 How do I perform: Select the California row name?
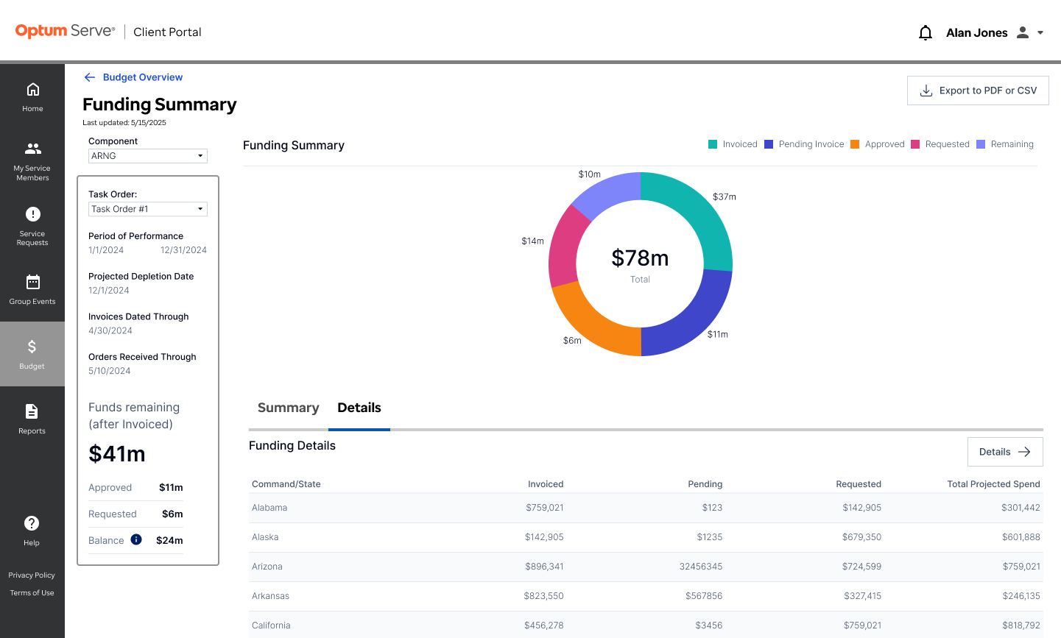pyautogui.click(x=271, y=625)
